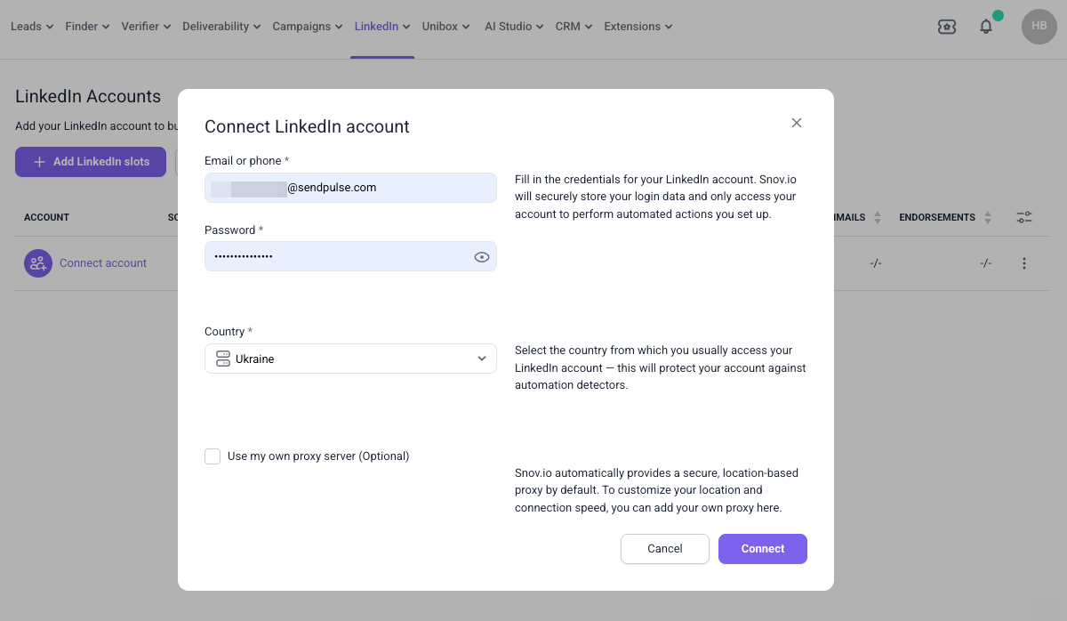The width and height of the screenshot is (1067, 621).
Task: Sort by the Emails column arrows
Action: pyautogui.click(x=878, y=217)
